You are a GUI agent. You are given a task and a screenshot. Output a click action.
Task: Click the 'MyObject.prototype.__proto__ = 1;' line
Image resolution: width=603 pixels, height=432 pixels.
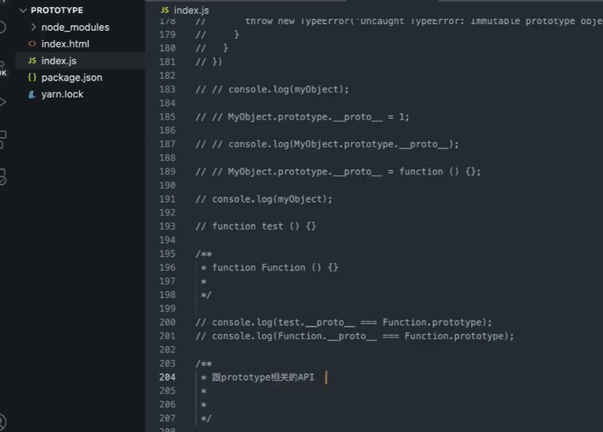point(302,117)
